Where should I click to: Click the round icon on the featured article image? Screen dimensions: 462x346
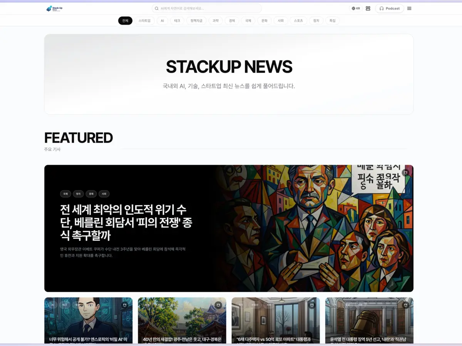click(x=405, y=173)
